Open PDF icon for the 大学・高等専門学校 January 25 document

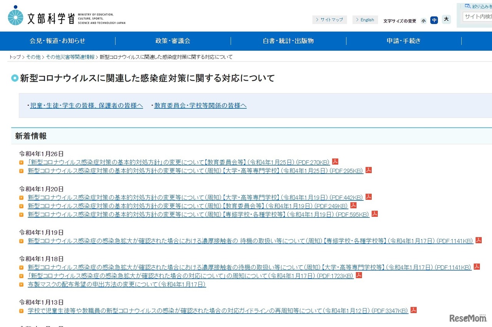tap(368, 170)
